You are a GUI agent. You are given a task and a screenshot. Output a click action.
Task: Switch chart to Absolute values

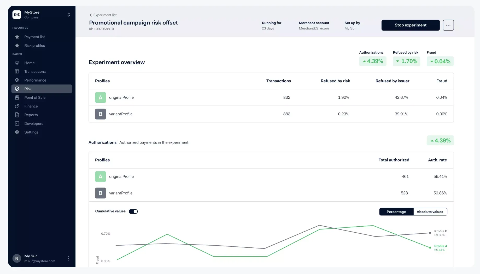(430, 212)
